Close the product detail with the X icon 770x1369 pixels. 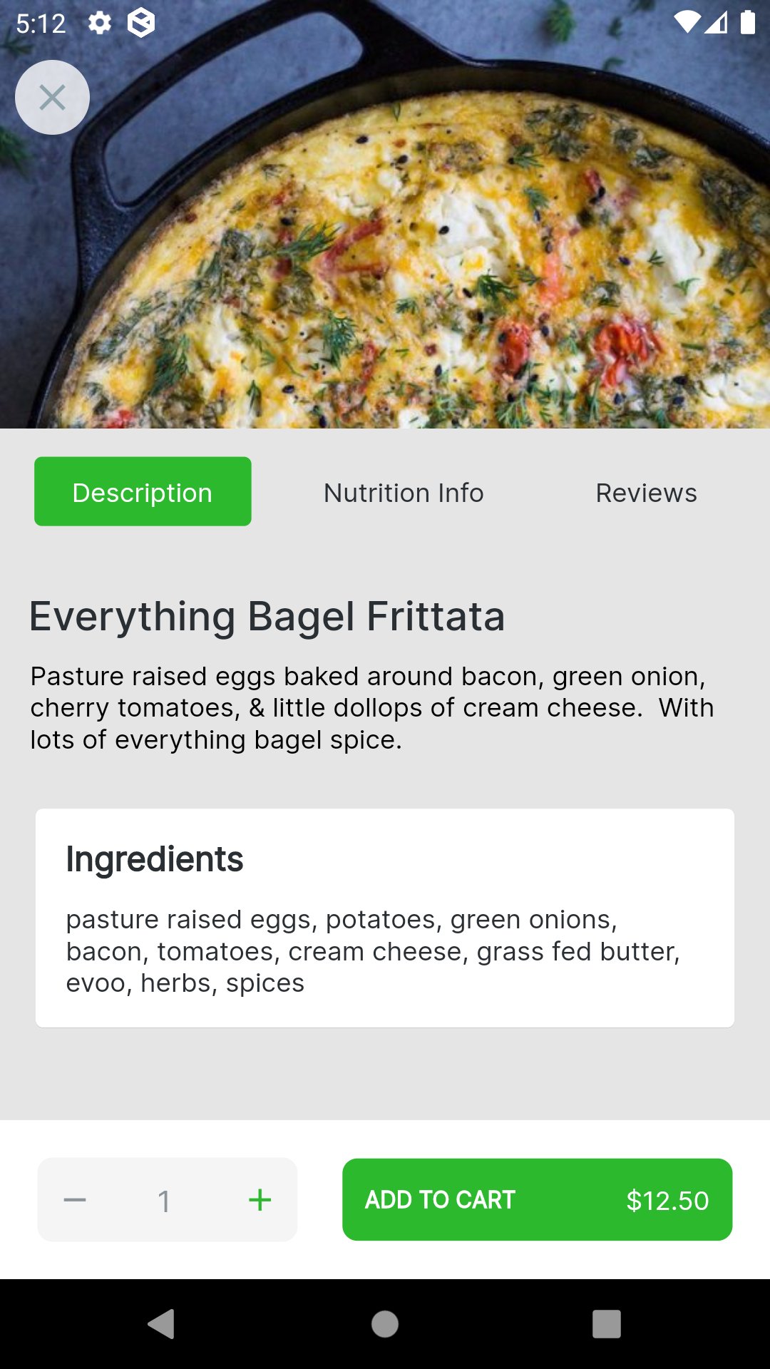[52, 98]
